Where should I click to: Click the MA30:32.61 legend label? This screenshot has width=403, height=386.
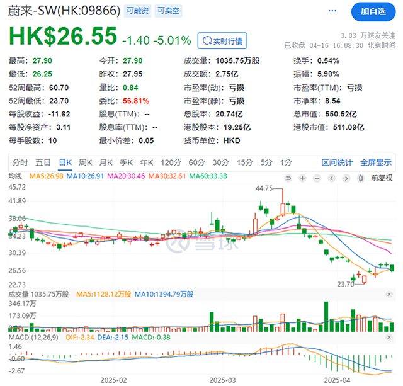167,176
